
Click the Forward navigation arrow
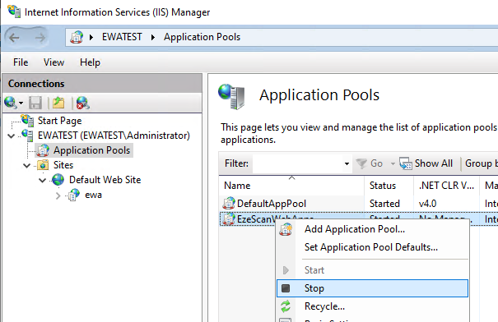click(40, 38)
